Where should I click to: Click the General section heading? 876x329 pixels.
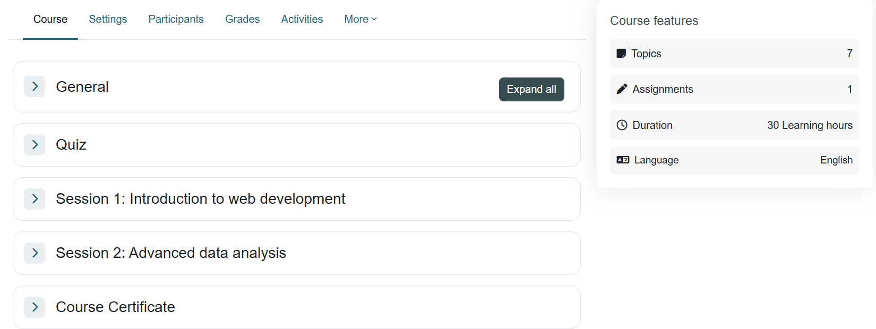pos(82,86)
